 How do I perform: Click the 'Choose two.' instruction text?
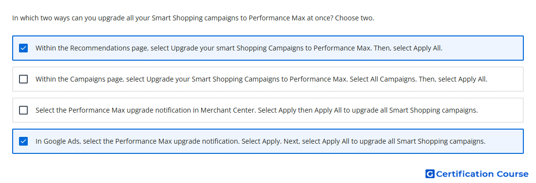coord(354,18)
